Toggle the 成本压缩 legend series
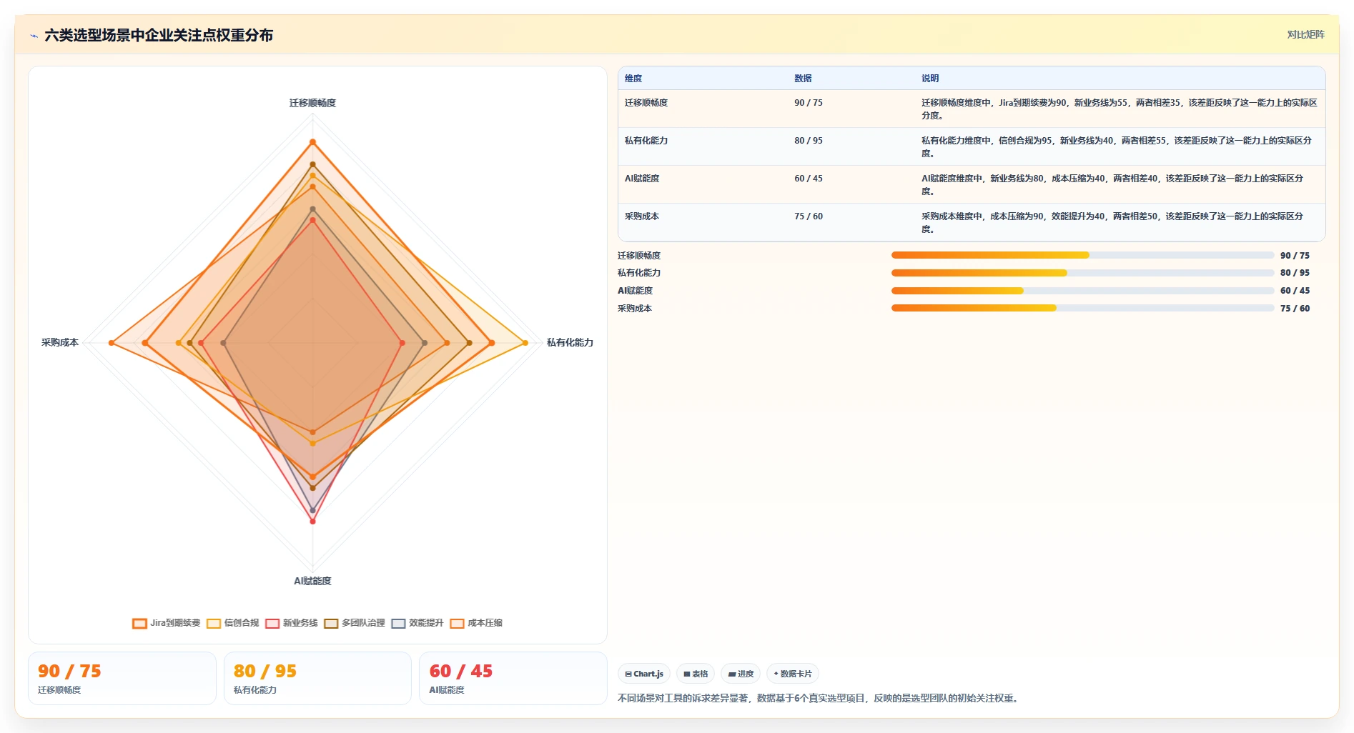The height and width of the screenshot is (733, 1354). click(x=476, y=623)
